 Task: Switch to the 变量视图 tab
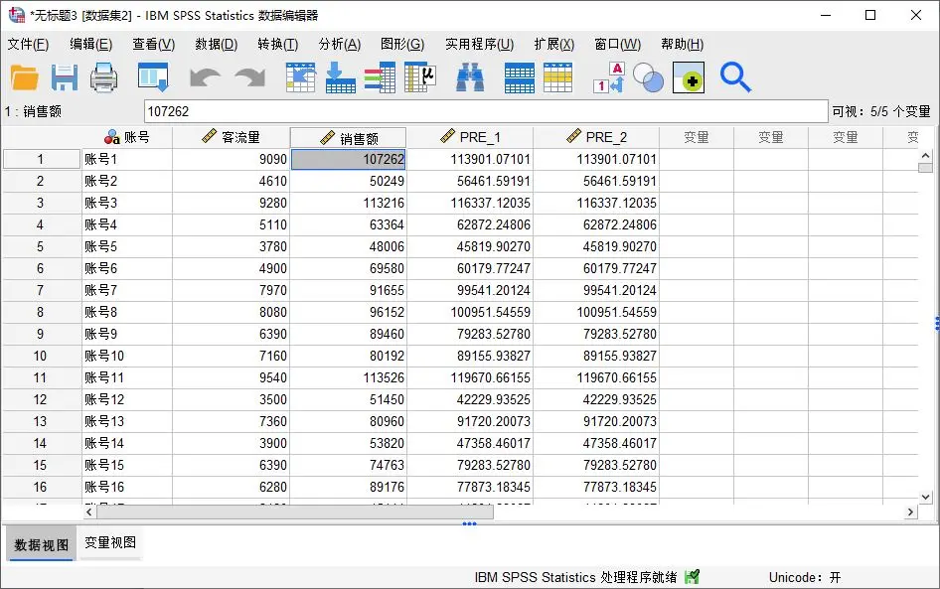(x=110, y=543)
